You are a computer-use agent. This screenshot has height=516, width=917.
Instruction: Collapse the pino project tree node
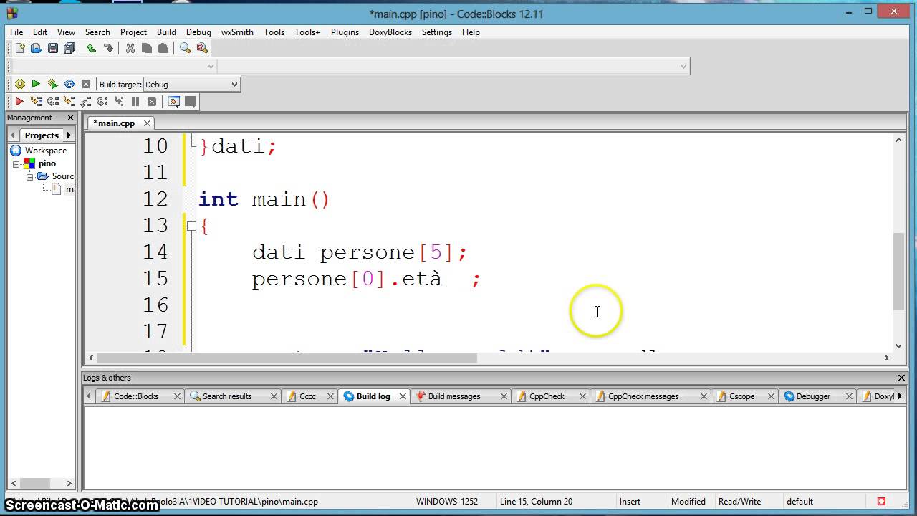click(x=16, y=163)
